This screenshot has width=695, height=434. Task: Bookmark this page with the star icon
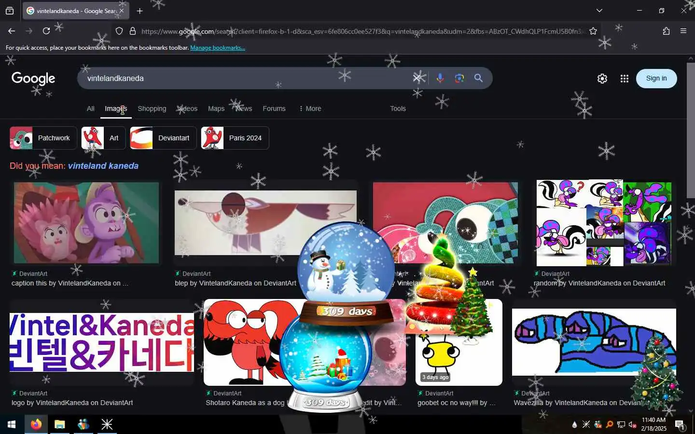pos(593,31)
